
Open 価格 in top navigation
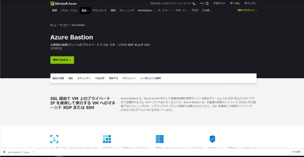point(113,10)
